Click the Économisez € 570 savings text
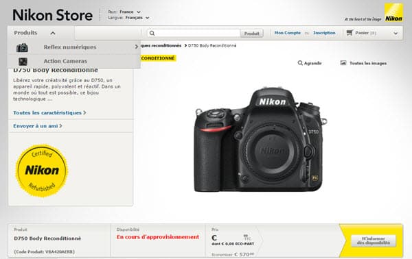 tap(233, 254)
